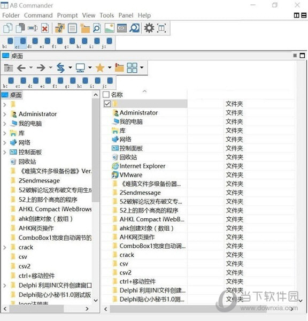This screenshot has width=308, height=321.
Task: Open the panel menu lines icon
Action: pyautogui.click(x=295, y=56)
